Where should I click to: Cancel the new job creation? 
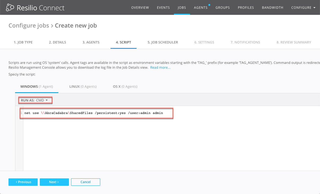pyautogui.click(x=85, y=182)
